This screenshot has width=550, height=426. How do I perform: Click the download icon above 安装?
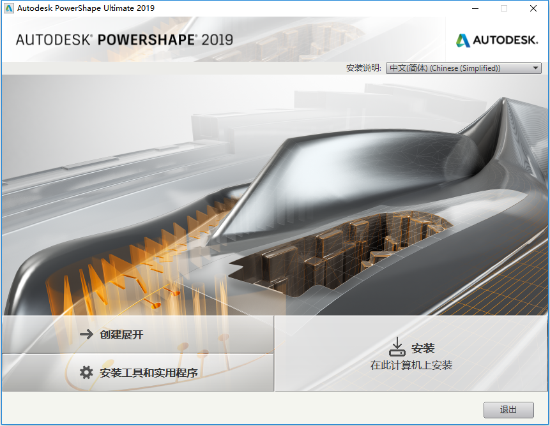pyautogui.click(x=397, y=346)
